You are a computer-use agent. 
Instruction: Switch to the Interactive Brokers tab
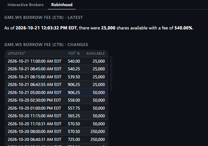click(x=26, y=5)
